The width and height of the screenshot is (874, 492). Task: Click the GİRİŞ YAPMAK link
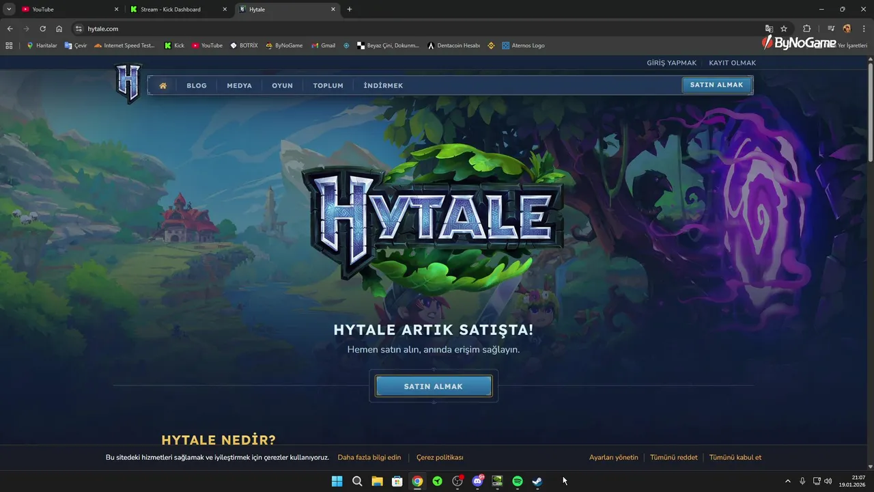[672, 63]
